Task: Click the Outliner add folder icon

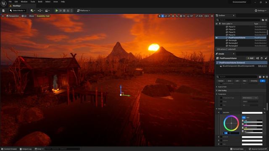Action: click(263, 20)
